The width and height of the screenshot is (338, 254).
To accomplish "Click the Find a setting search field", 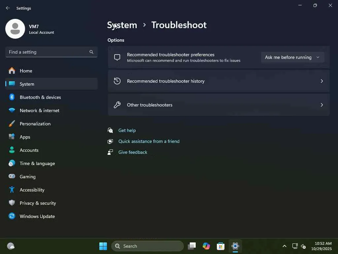I will (x=51, y=52).
